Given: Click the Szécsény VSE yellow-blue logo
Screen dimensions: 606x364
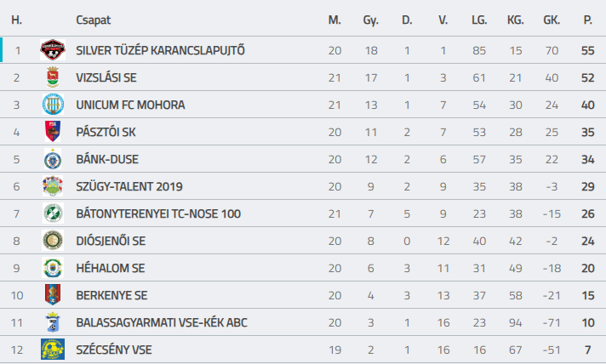Looking at the screenshot, I should click(x=53, y=350).
